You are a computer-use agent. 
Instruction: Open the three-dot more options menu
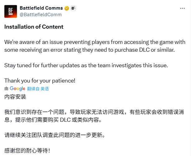[x=182, y=8]
